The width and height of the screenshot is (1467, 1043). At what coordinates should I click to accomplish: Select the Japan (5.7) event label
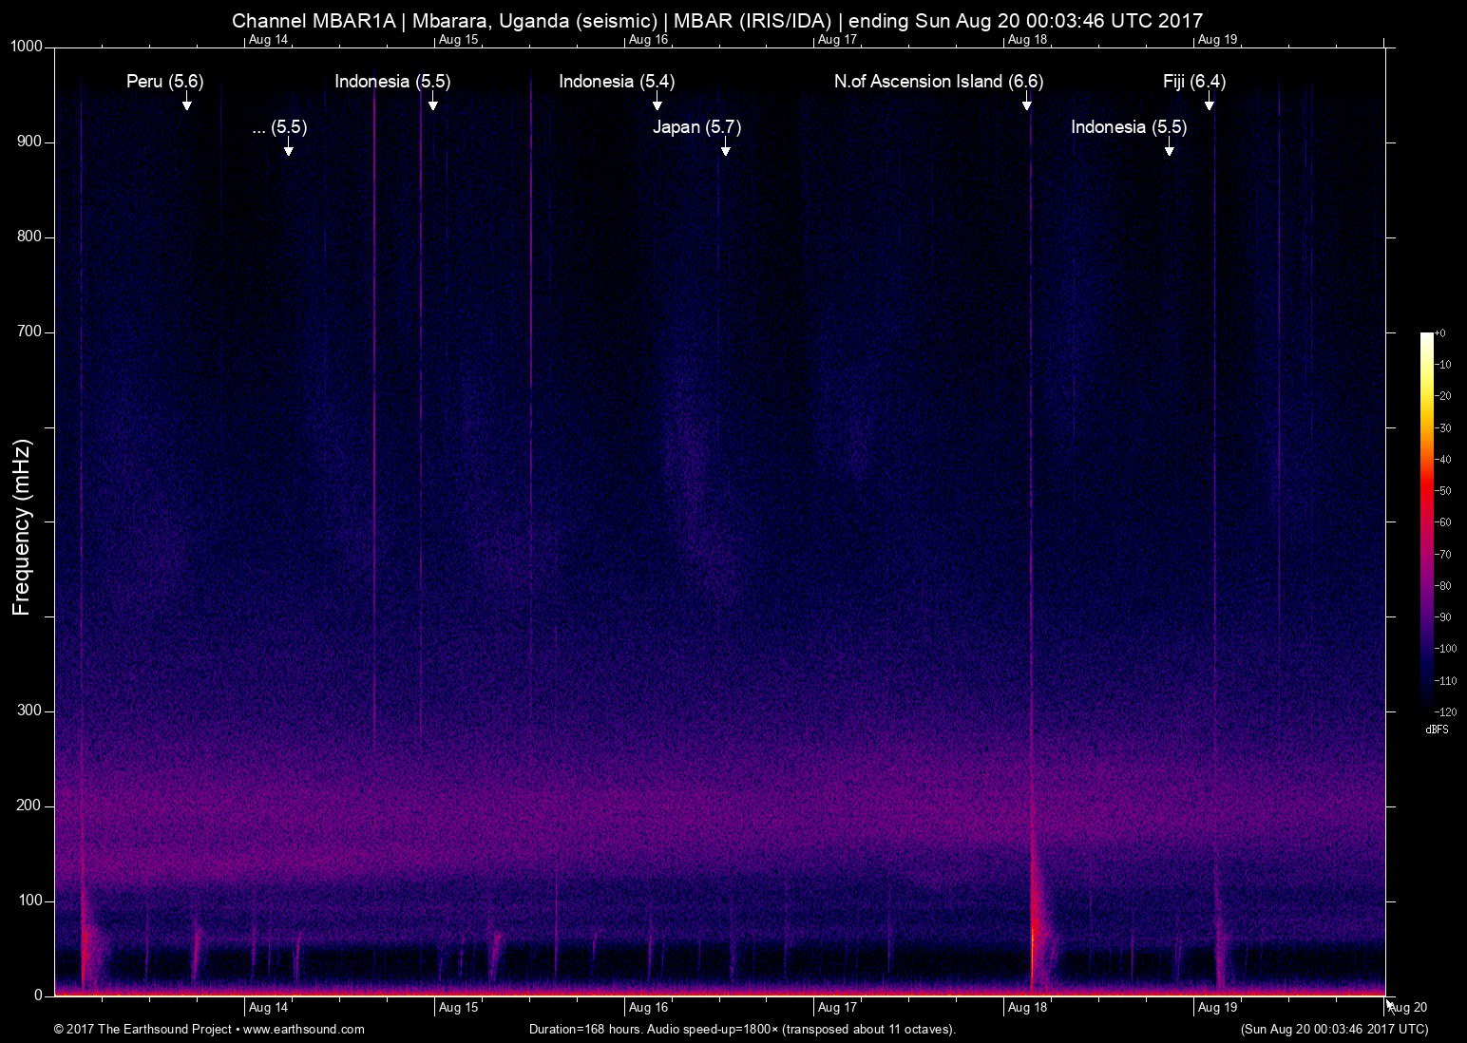click(696, 127)
